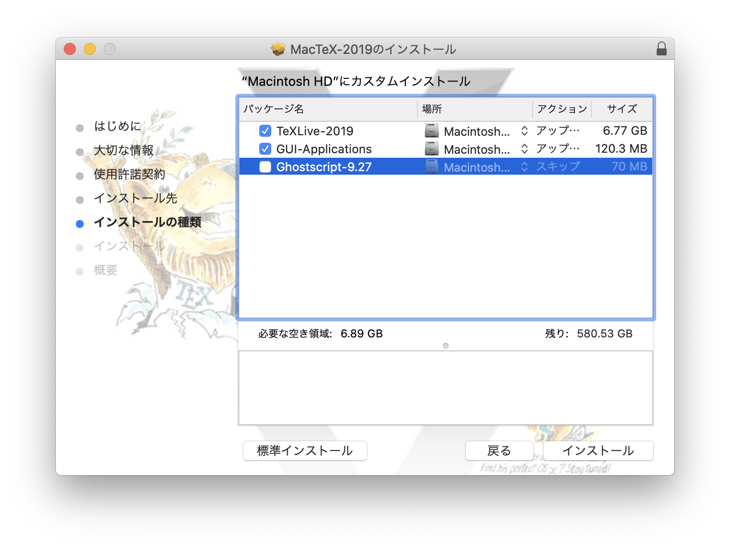Click the disk icon in GUI-Applications row
730x549 pixels.
[x=432, y=149]
